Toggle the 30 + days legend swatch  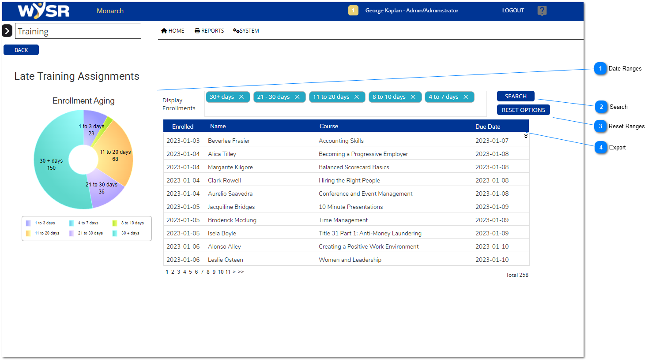pos(115,233)
